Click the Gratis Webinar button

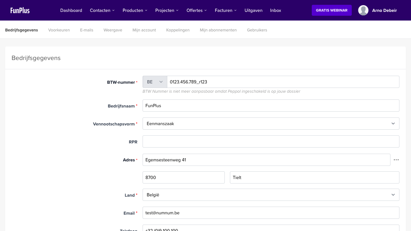tap(331, 10)
